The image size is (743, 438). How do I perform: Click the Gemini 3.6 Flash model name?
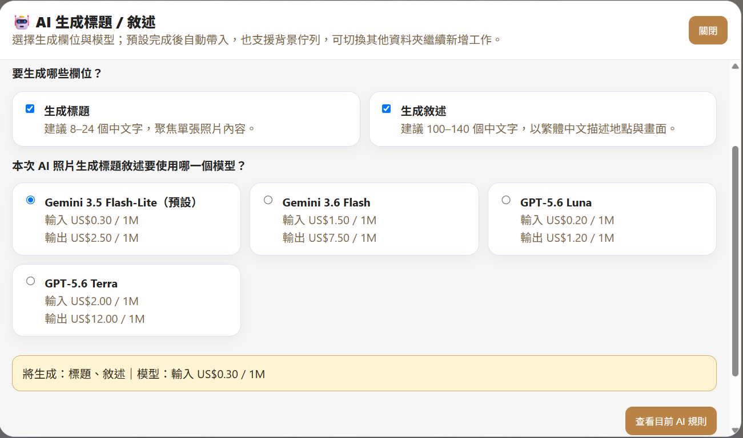(326, 202)
